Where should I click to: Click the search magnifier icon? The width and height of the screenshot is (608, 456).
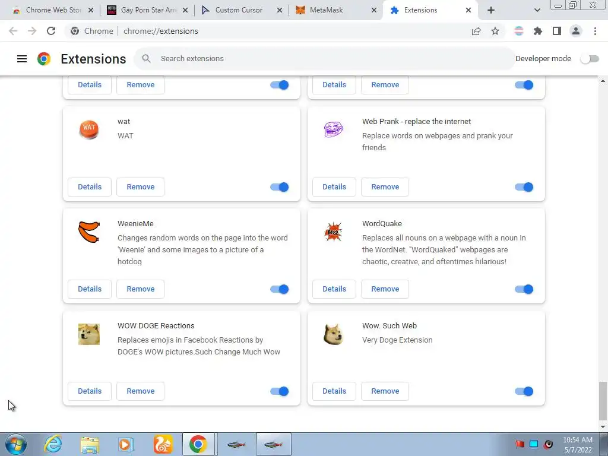[x=146, y=59]
